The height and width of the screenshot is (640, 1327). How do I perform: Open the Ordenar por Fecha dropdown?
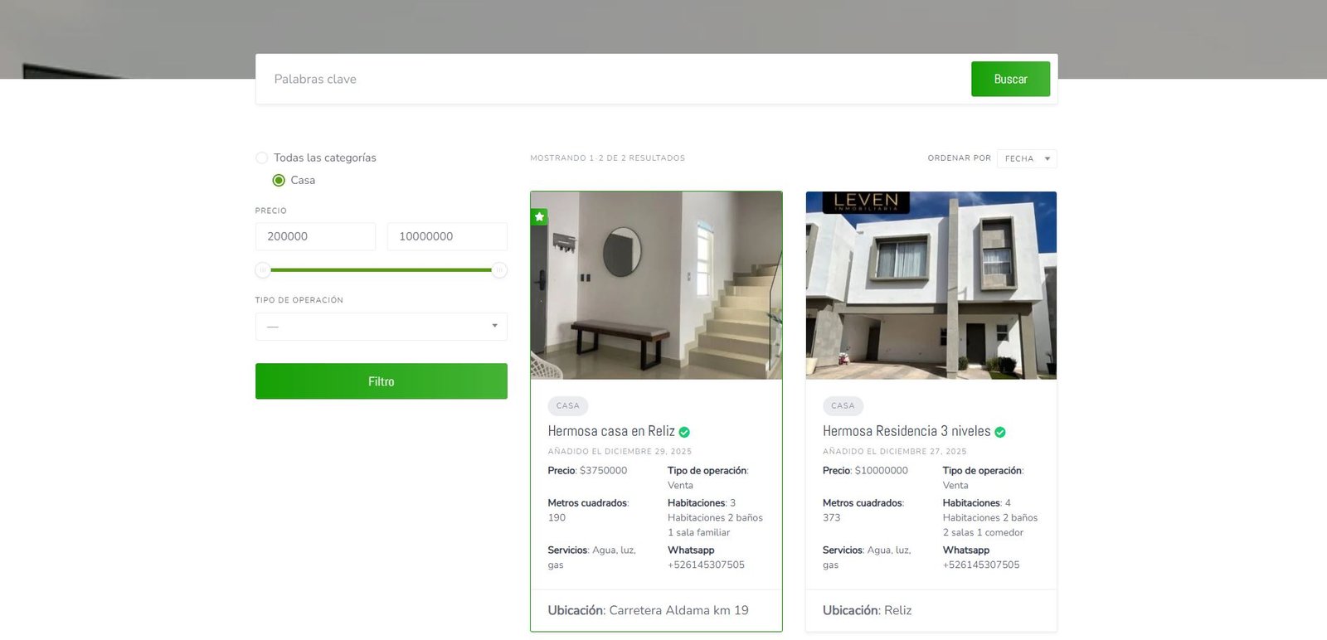[1027, 158]
